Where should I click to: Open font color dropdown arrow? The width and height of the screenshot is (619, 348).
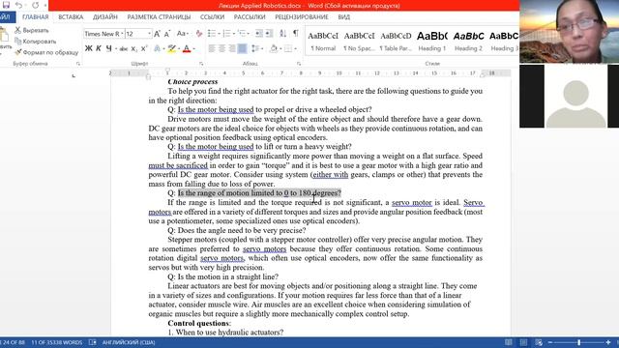pos(193,49)
